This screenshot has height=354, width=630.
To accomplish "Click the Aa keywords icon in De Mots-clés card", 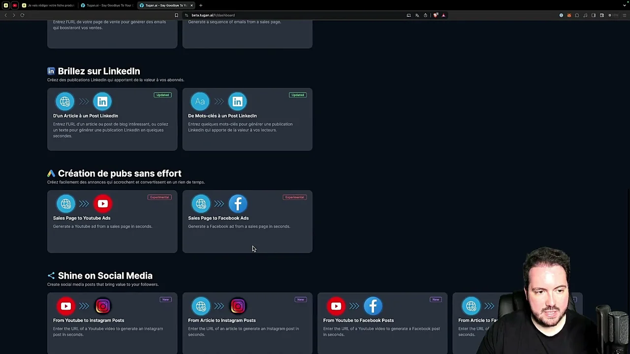I will pyautogui.click(x=200, y=101).
